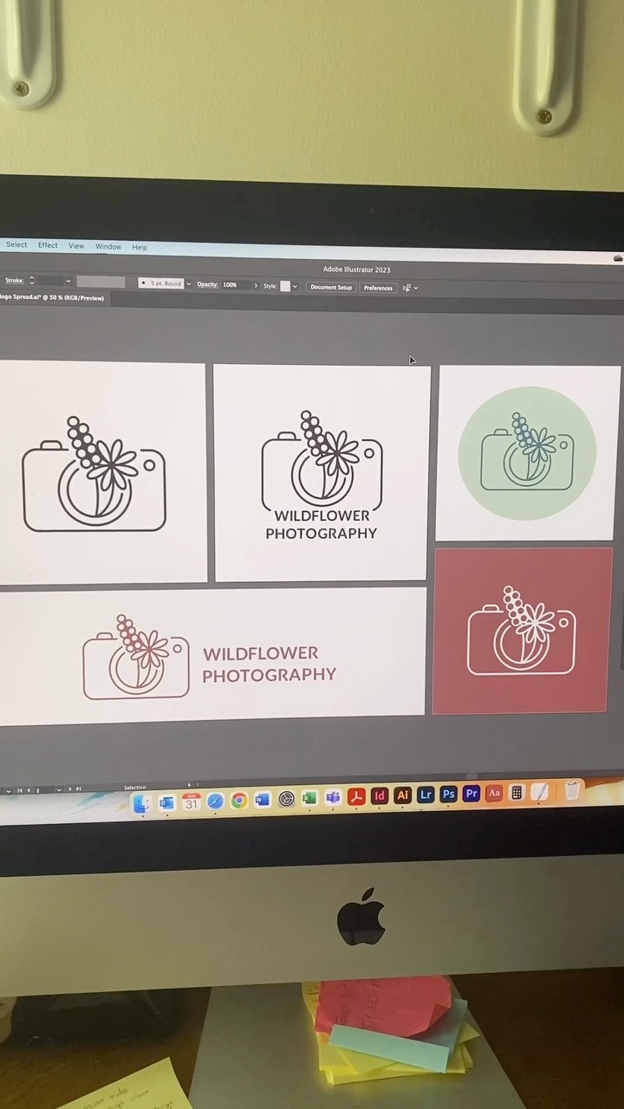Expand the brush definition arrow
This screenshot has height=1109, width=624.
coord(189,284)
